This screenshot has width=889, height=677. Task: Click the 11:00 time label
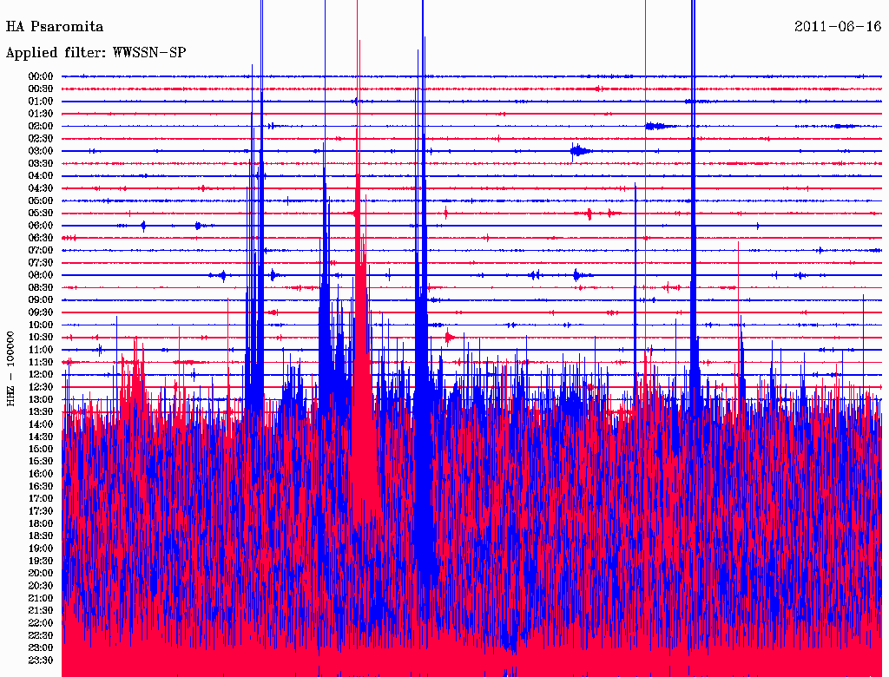coord(41,350)
